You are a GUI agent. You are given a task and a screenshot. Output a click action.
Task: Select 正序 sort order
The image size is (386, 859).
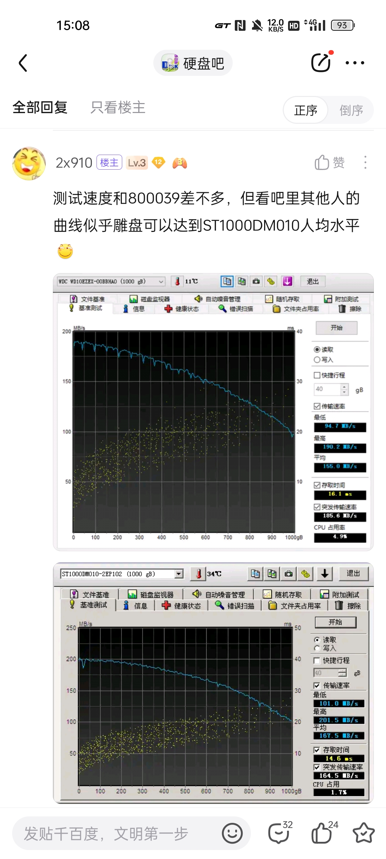pos(306,110)
